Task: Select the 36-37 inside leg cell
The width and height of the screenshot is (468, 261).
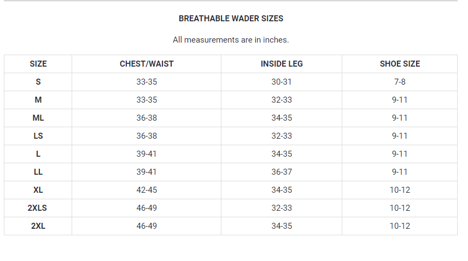Action: [x=282, y=172]
